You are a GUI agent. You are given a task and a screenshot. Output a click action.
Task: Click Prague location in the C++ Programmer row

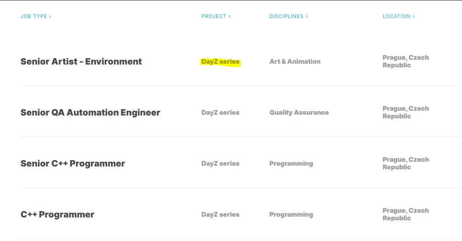point(405,214)
